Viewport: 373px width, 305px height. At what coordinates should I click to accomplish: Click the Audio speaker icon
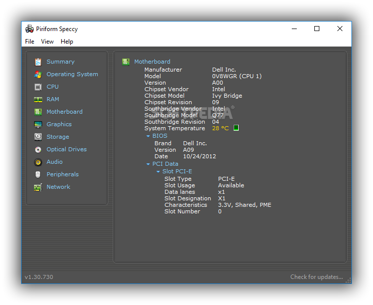click(x=38, y=162)
